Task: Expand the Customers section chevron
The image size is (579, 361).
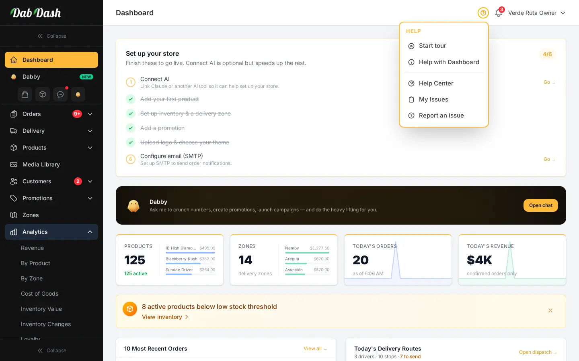Action: coord(90,181)
